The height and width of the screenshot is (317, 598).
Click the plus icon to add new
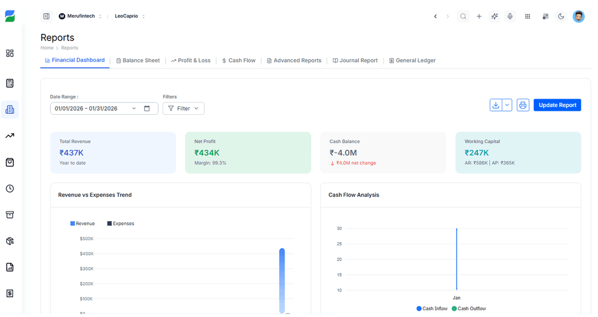click(x=479, y=17)
